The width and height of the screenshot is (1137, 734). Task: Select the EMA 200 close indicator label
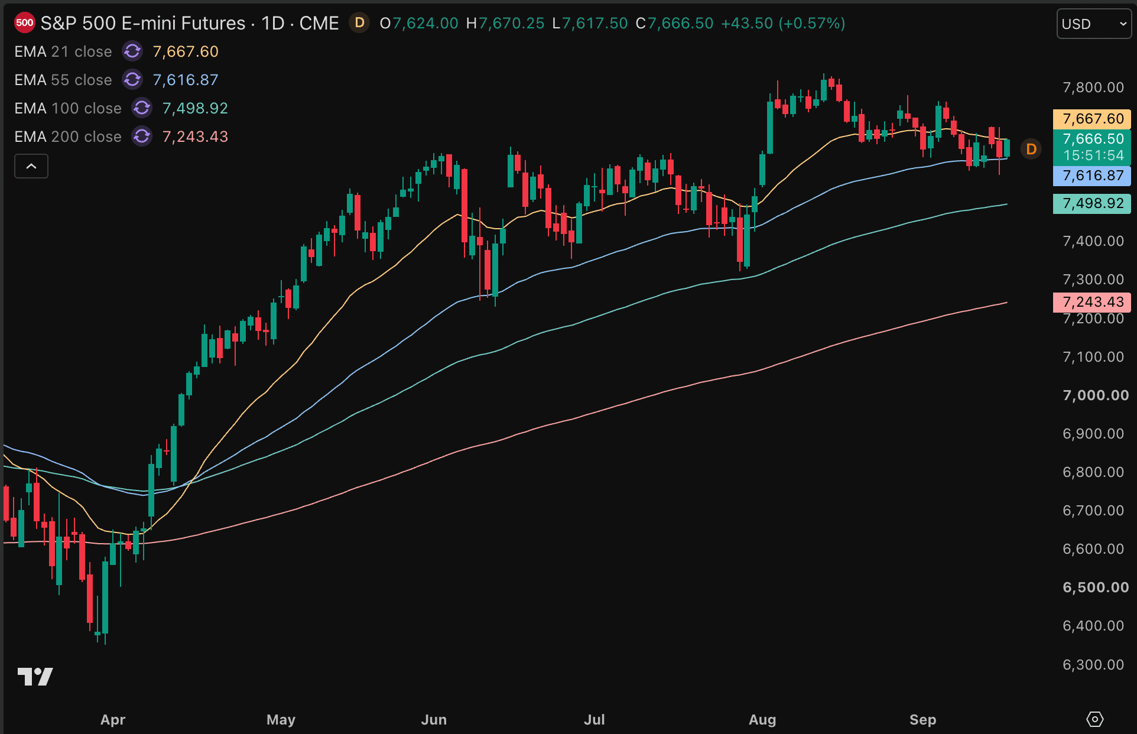[x=68, y=137]
